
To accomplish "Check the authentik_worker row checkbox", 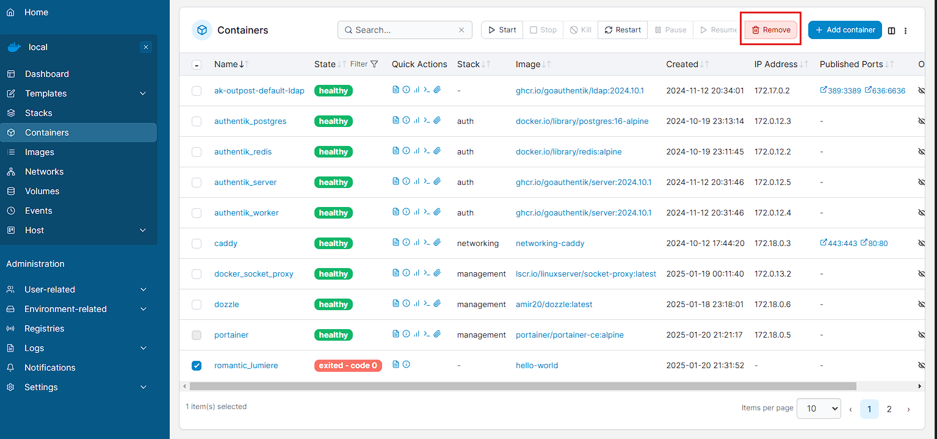I will 197,213.
